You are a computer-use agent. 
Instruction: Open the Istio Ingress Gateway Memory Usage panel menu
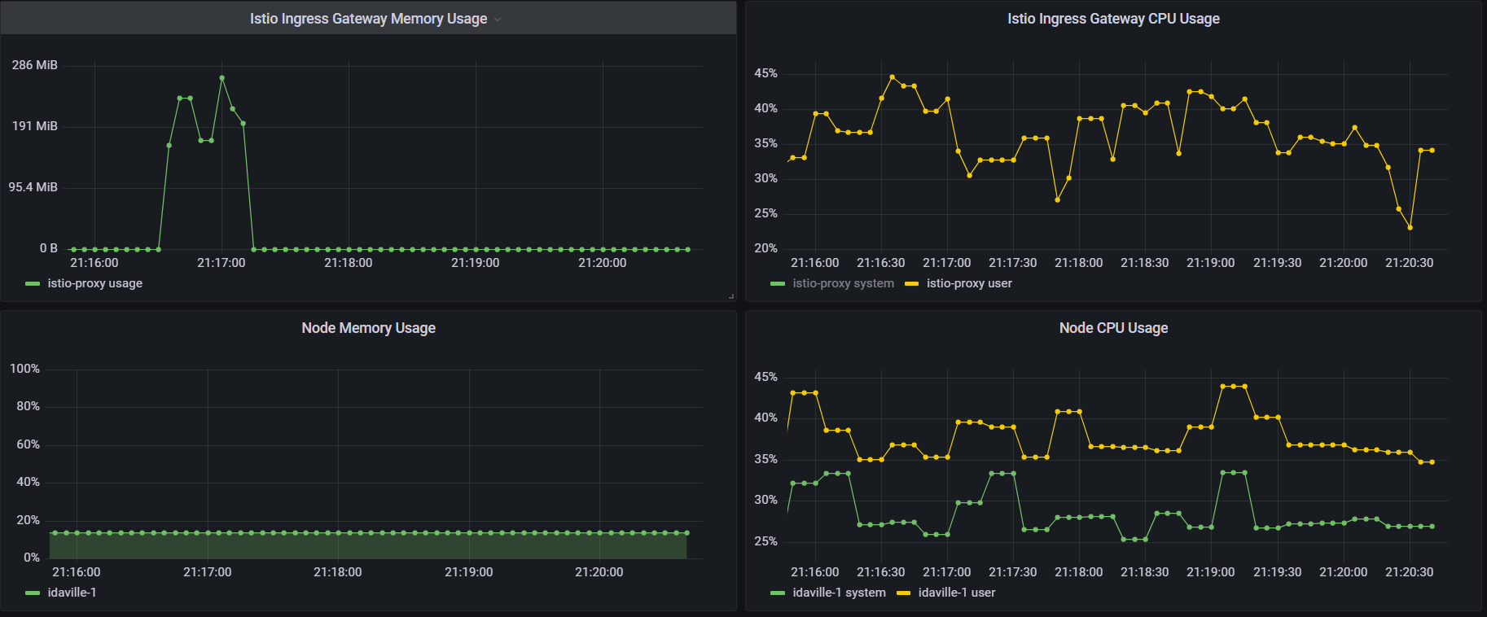(x=368, y=19)
